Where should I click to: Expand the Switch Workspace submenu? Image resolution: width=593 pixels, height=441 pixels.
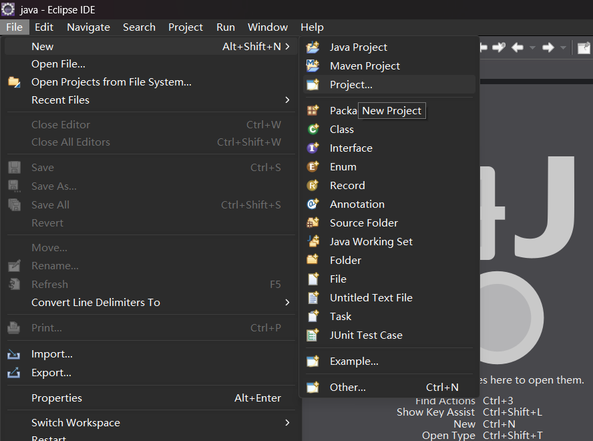coord(287,422)
